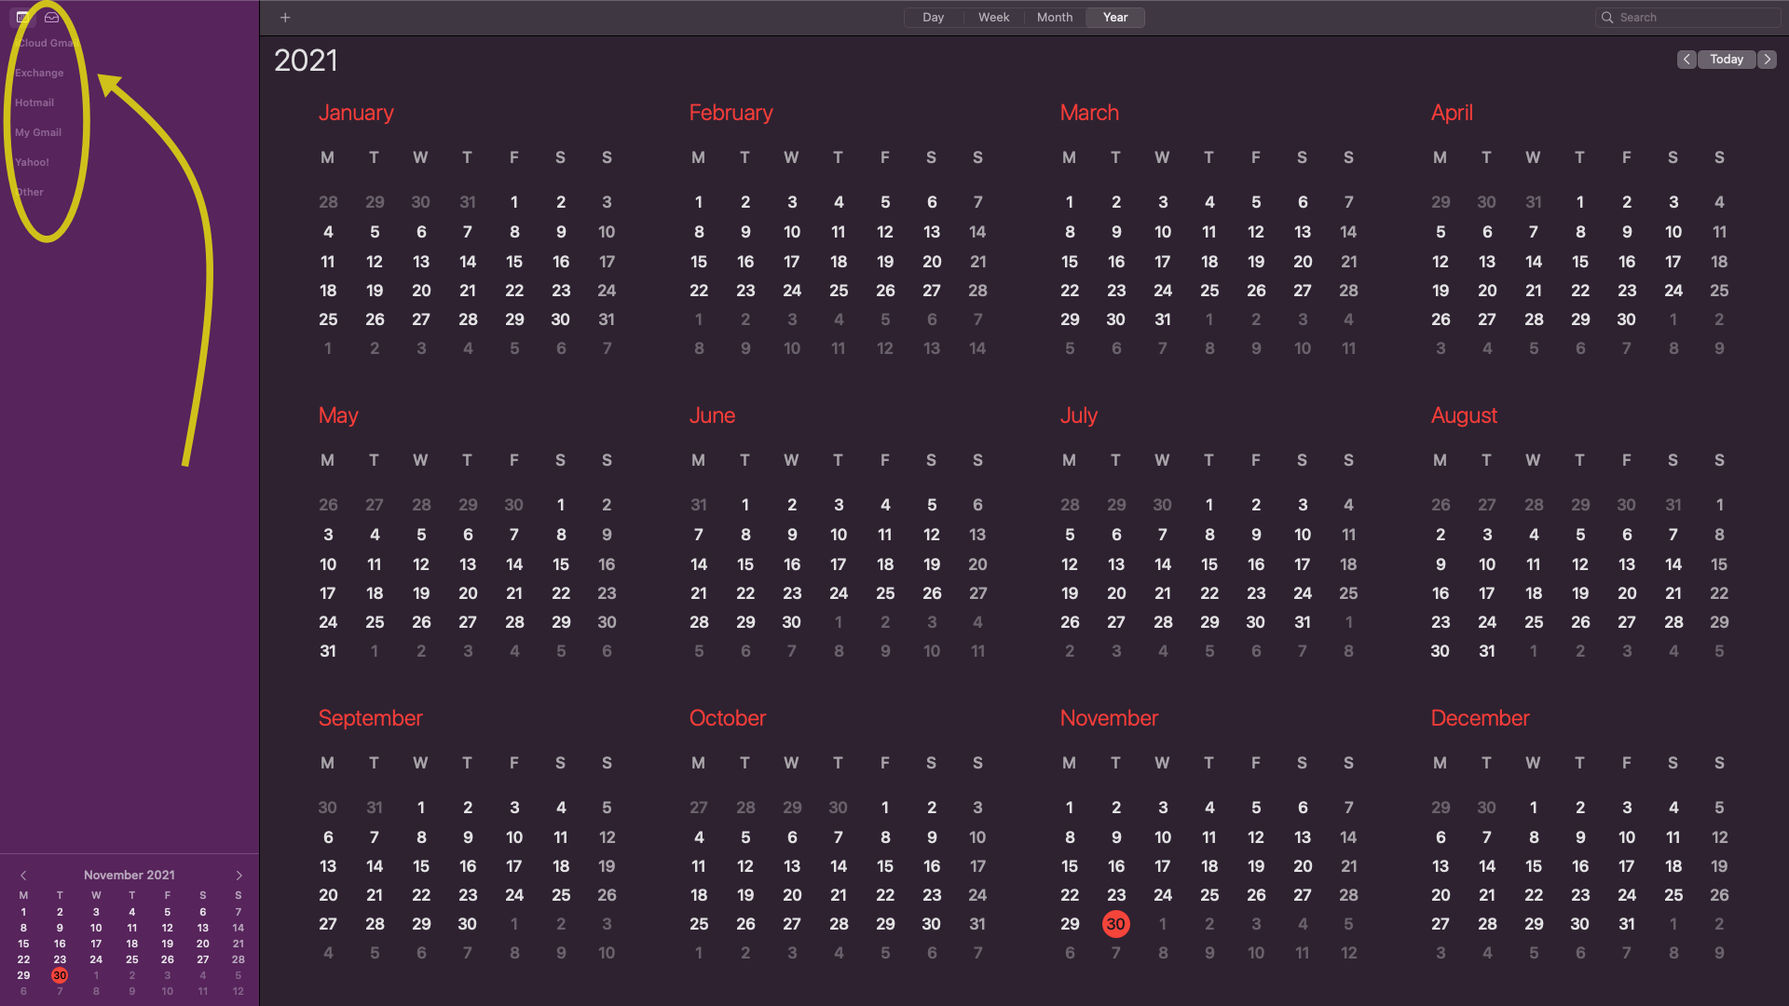This screenshot has width=1789, height=1006.
Task: Go to previous year with left arrow
Action: click(x=1687, y=60)
